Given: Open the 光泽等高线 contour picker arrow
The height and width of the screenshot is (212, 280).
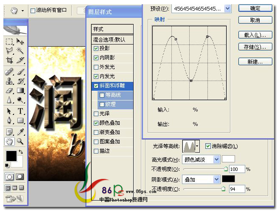Looking at the screenshot, I should click(x=197, y=146).
